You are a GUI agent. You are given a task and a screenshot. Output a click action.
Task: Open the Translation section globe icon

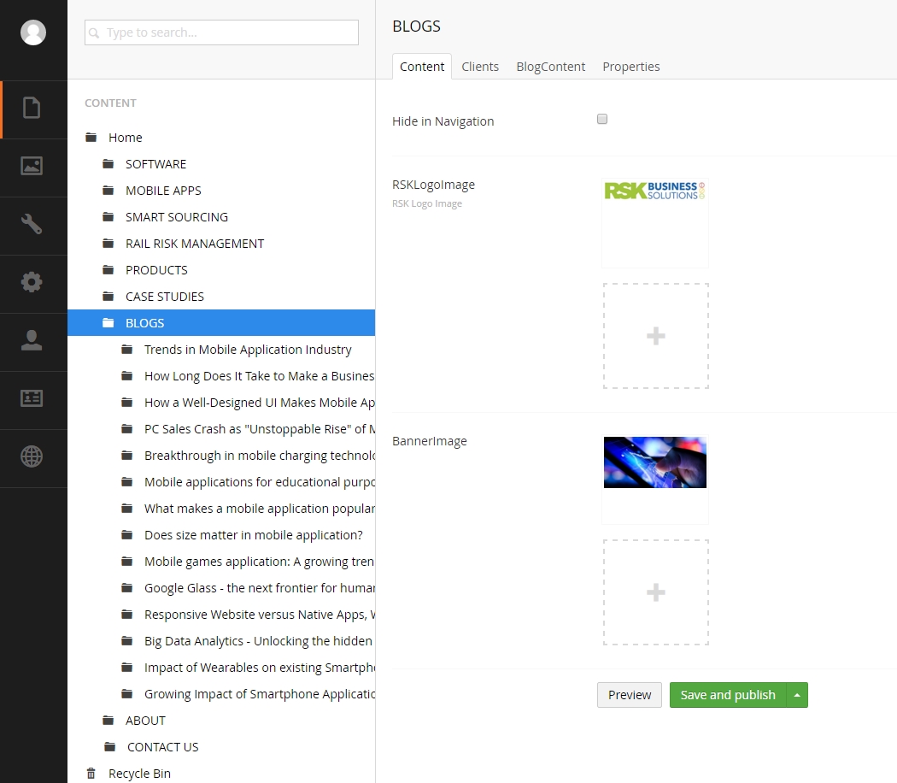tap(33, 456)
